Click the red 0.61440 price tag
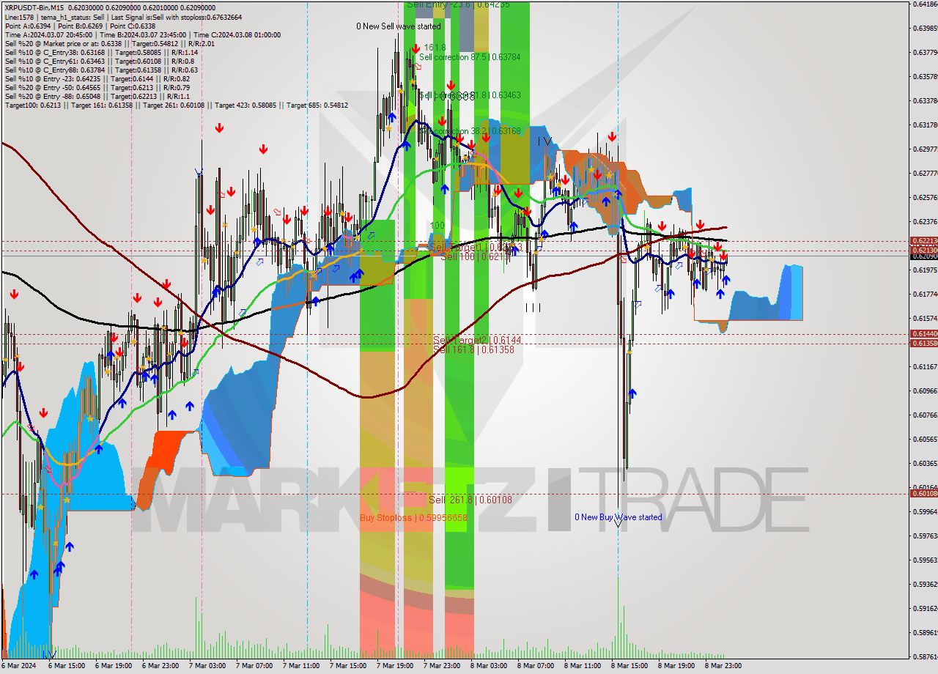The image size is (938, 674). tap(923, 333)
